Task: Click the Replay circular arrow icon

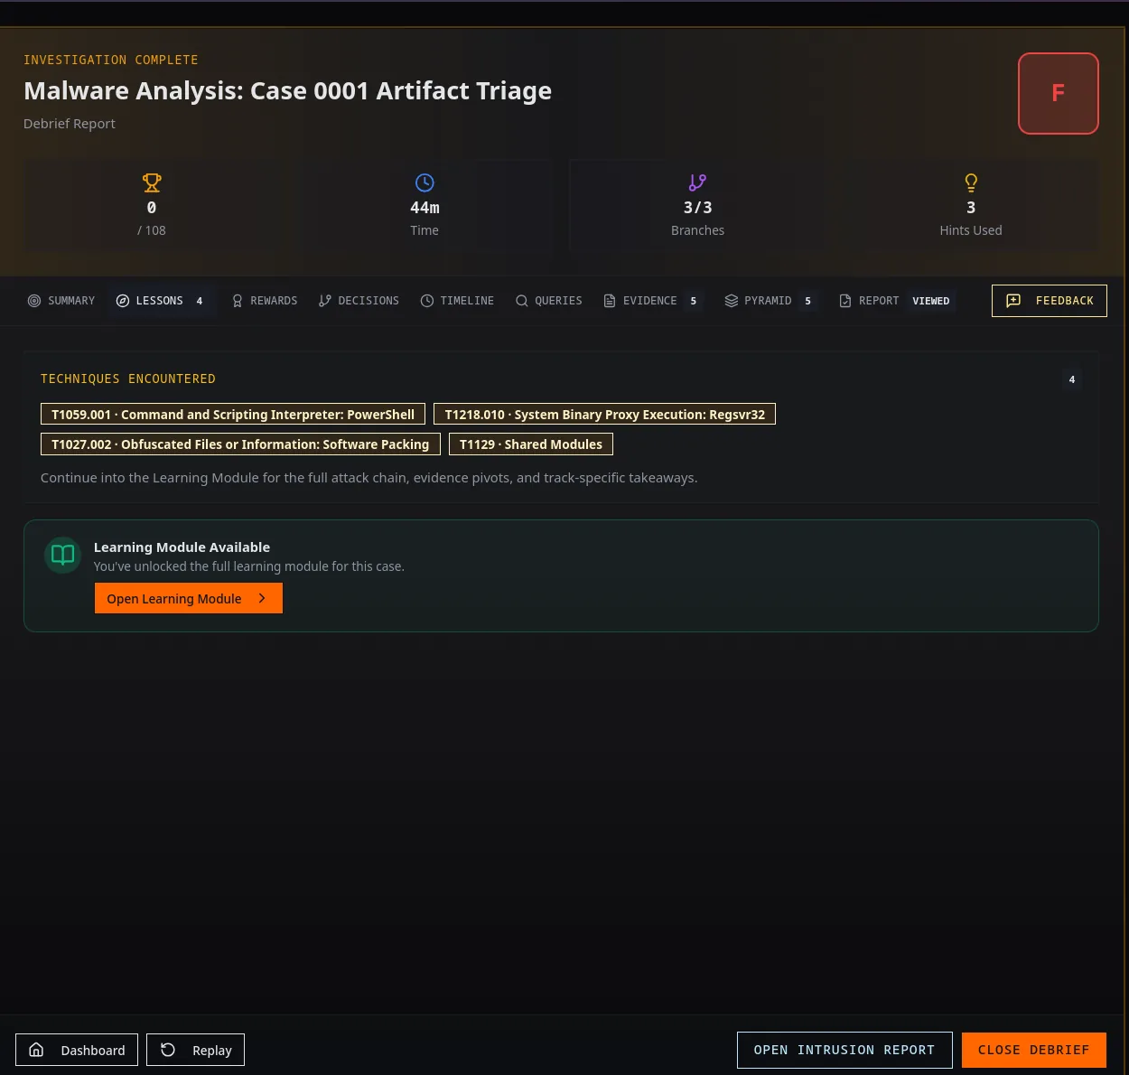Action: coord(168,1050)
